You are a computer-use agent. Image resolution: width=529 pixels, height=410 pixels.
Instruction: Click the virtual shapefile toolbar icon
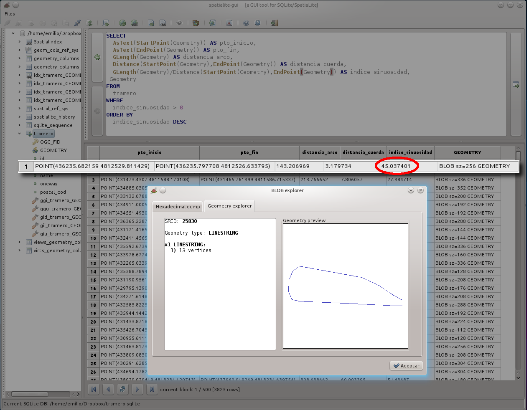134,23
